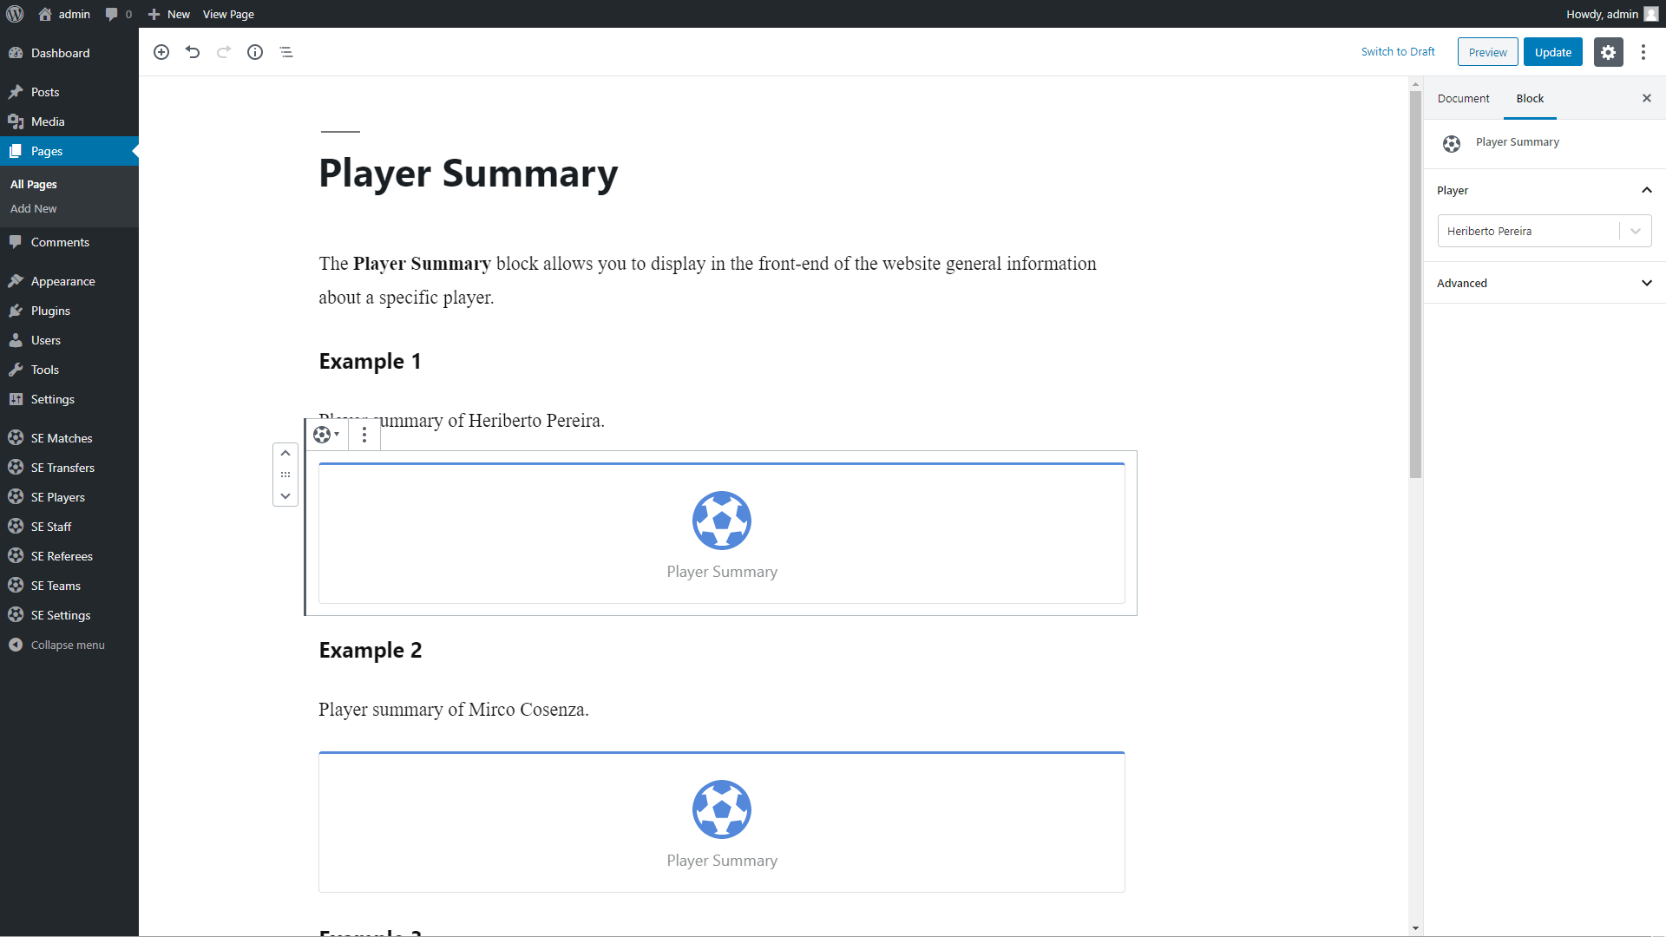This screenshot has height=937, width=1666.
Task: Collapse the admin sidebar menu
Action: point(67,645)
